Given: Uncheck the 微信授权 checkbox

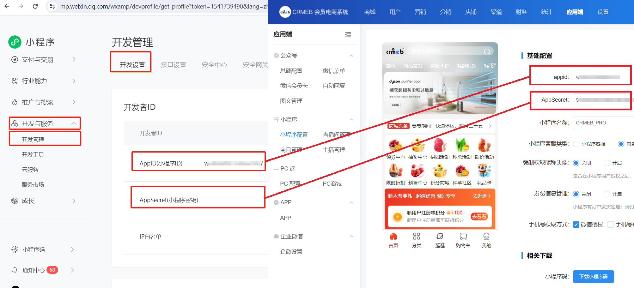Looking at the screenshot, I should 576,225.
